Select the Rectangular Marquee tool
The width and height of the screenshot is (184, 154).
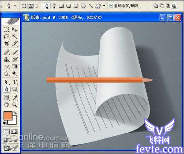tap(6, 29)
